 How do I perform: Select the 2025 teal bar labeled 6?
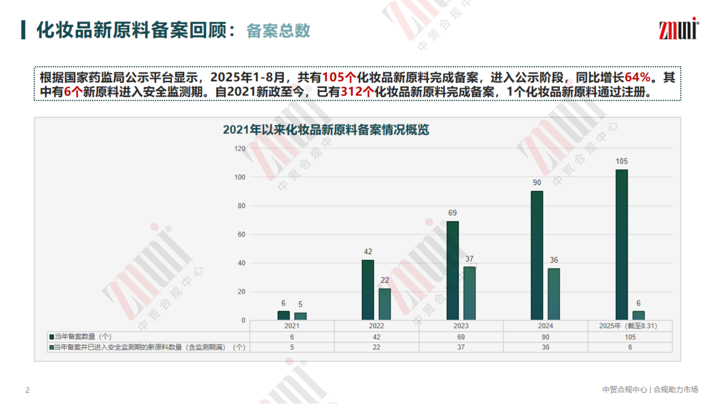(x=639, y=316)
